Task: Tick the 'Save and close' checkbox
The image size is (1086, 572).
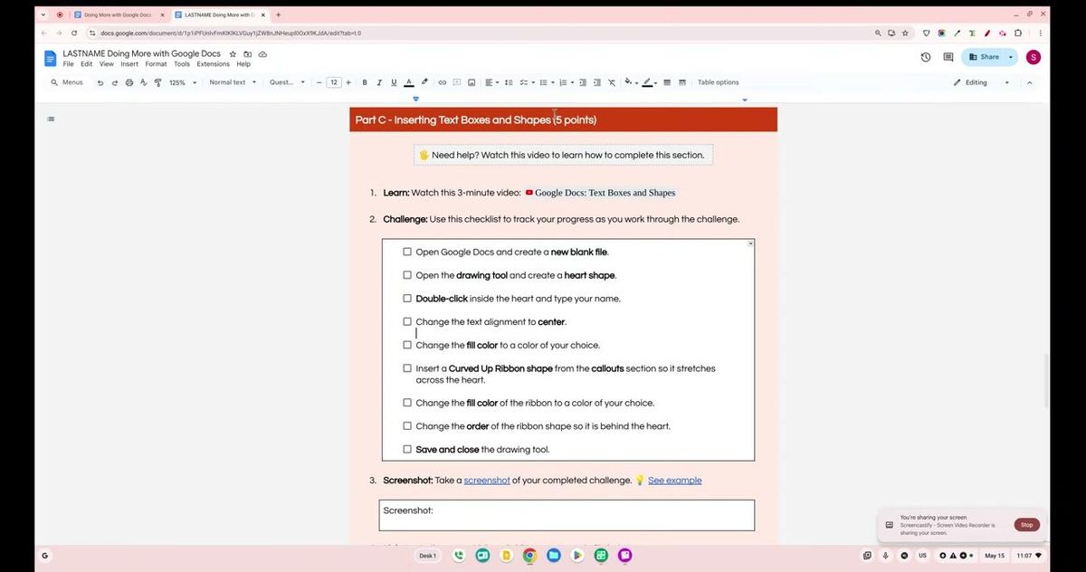Action: click(407, 449)
